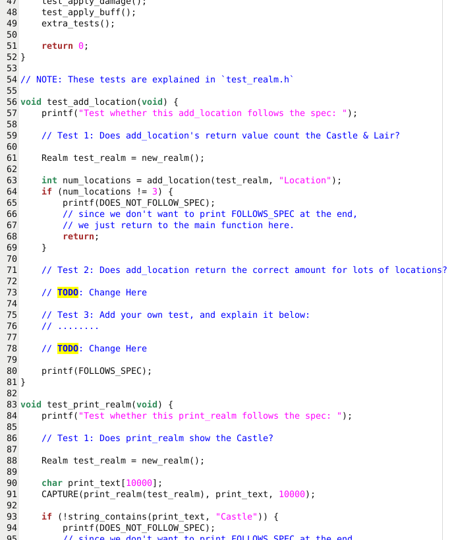
Task: Click 'Test 3: Add your own test' comment
Action: pos(175,315)
